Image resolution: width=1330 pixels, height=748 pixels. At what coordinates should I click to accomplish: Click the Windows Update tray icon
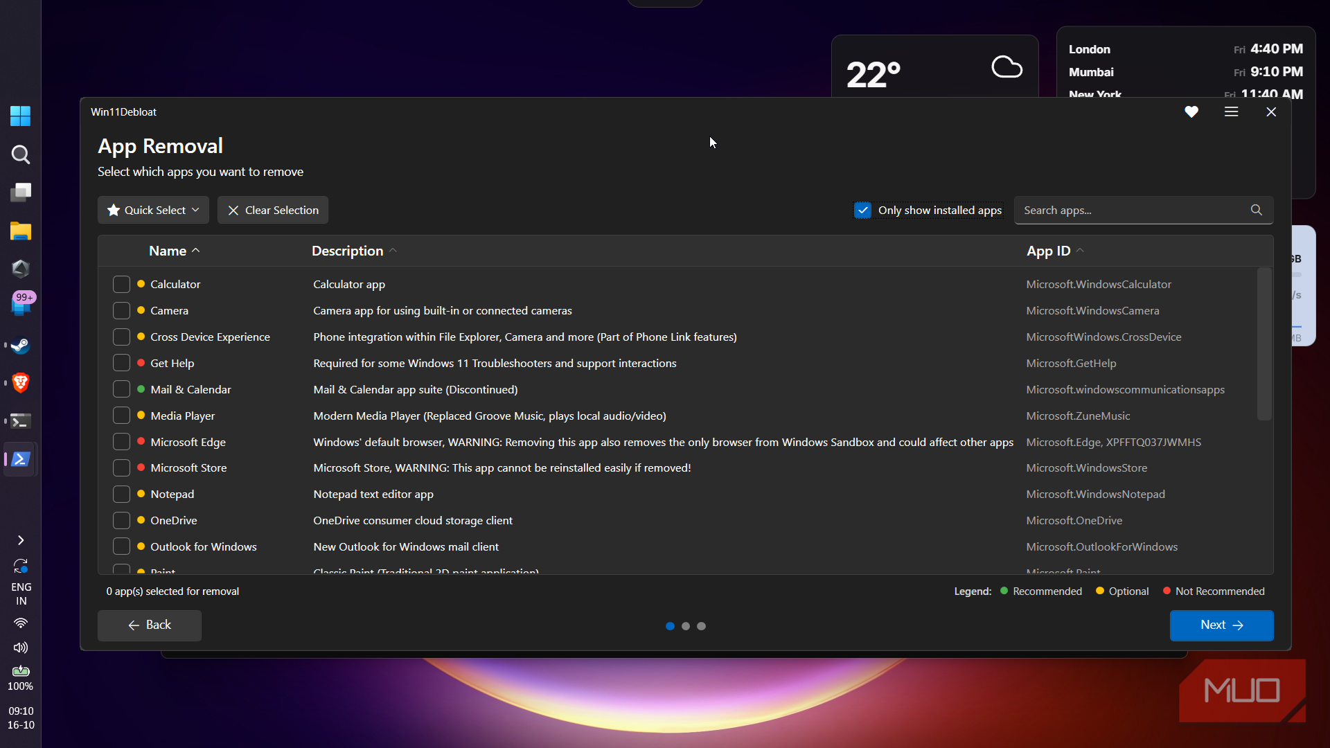click(x=21, y=567)
